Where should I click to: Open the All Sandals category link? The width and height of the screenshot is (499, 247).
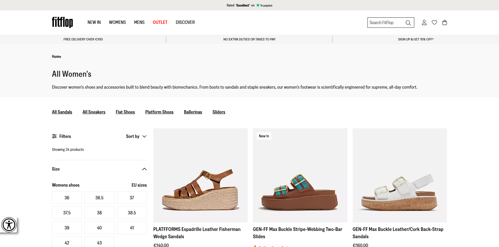pos(62,112)
